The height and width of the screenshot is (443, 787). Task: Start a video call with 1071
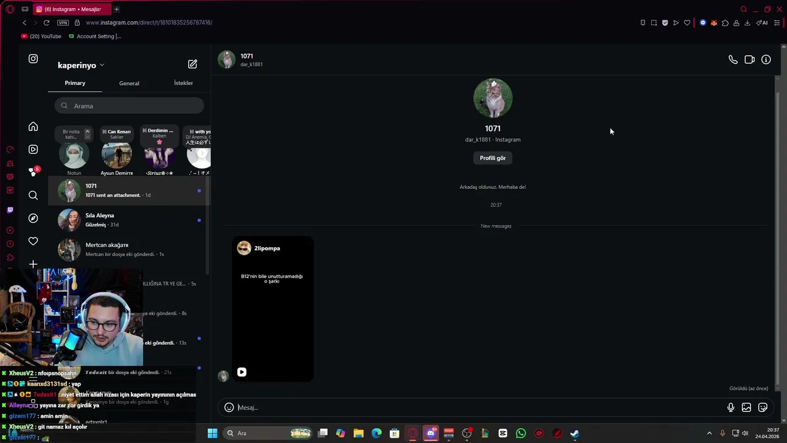749,60
